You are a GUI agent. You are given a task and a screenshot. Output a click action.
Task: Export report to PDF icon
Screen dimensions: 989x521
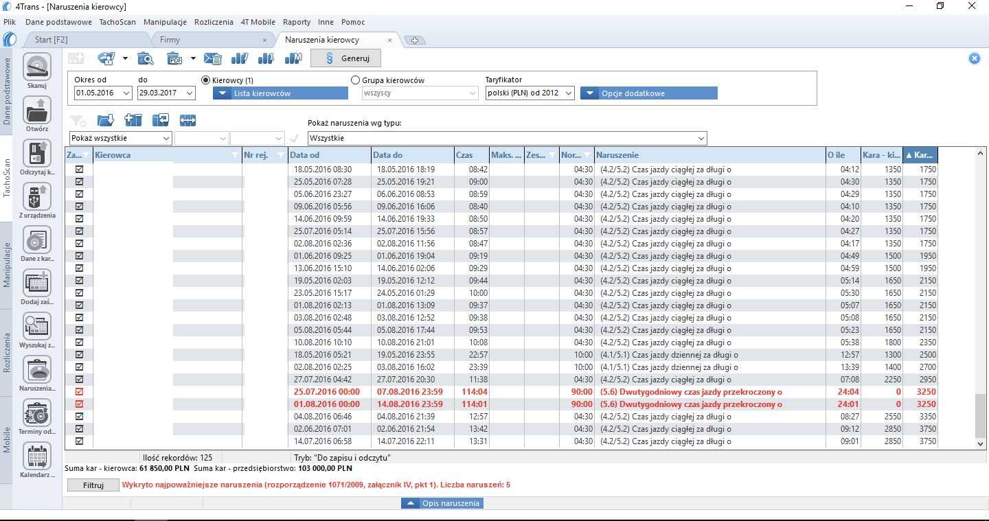click(175, 58)
